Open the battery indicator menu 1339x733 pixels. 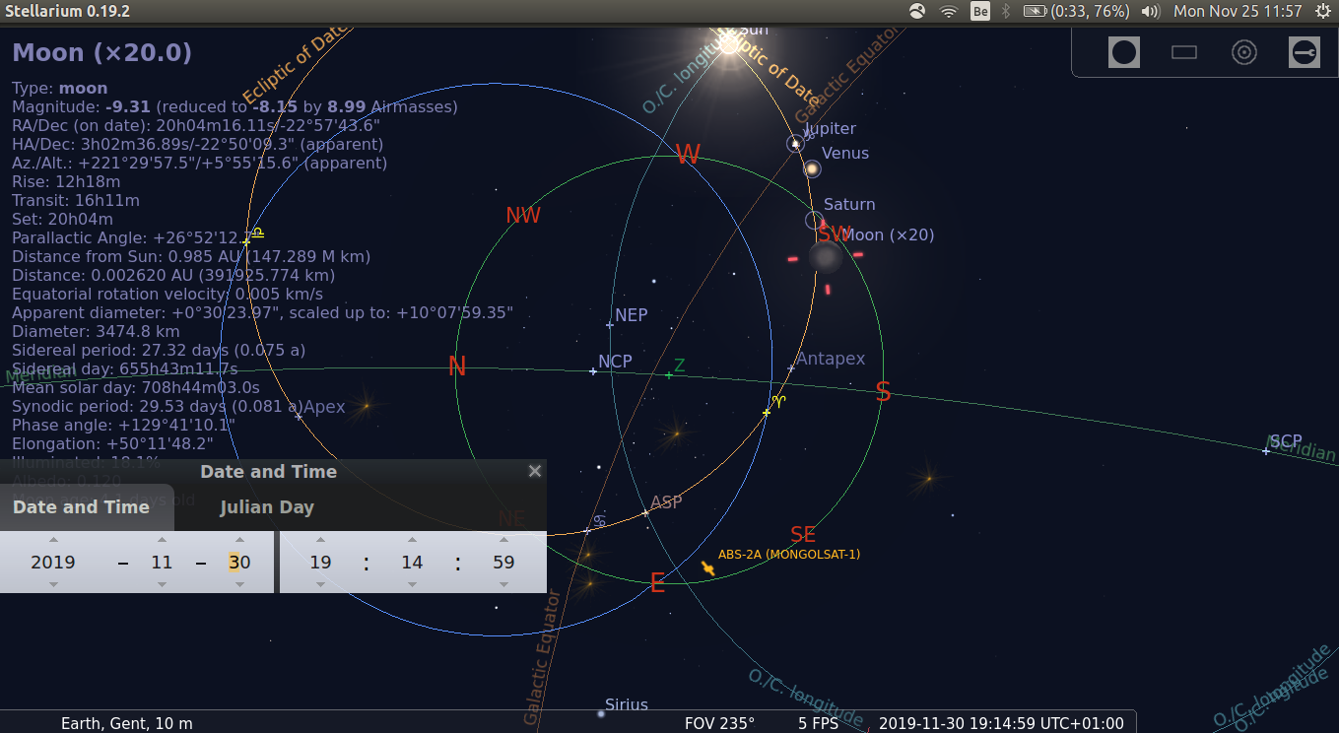coord(1077,12)
